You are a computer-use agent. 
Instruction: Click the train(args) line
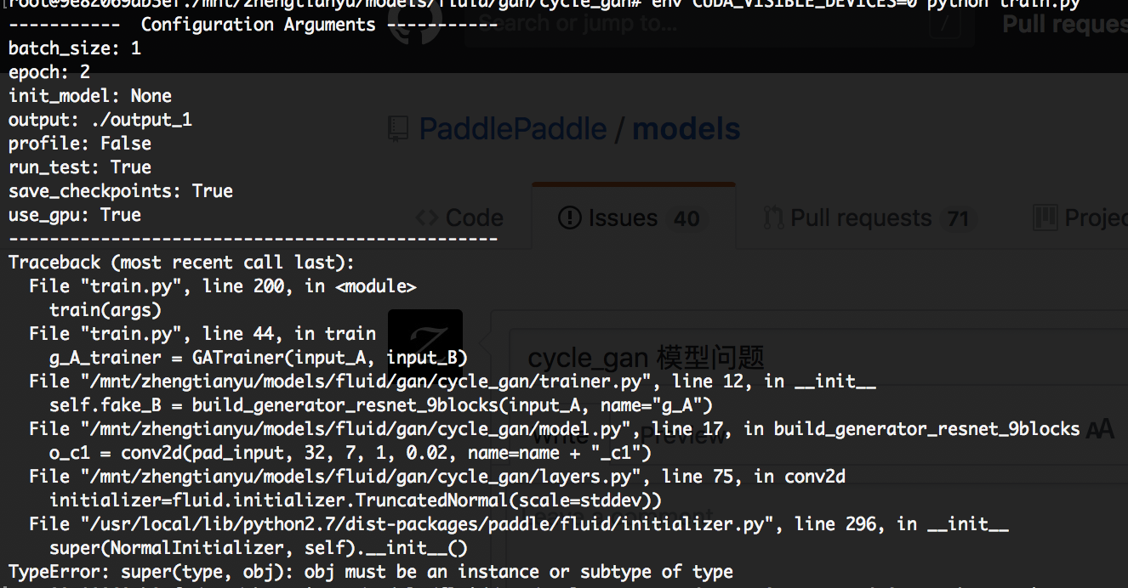click(105, 310)
